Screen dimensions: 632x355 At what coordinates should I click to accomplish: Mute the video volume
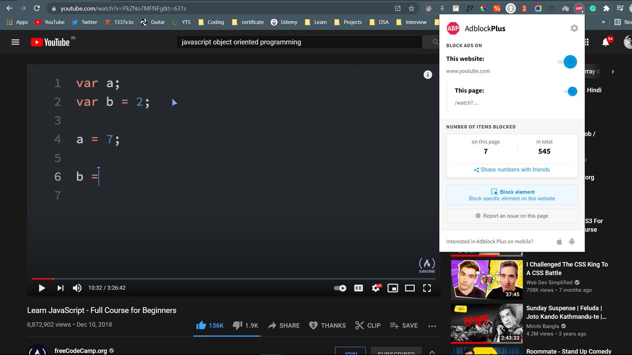[77, 288]
